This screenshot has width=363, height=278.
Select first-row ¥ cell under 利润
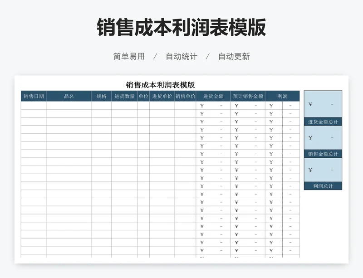282,106
